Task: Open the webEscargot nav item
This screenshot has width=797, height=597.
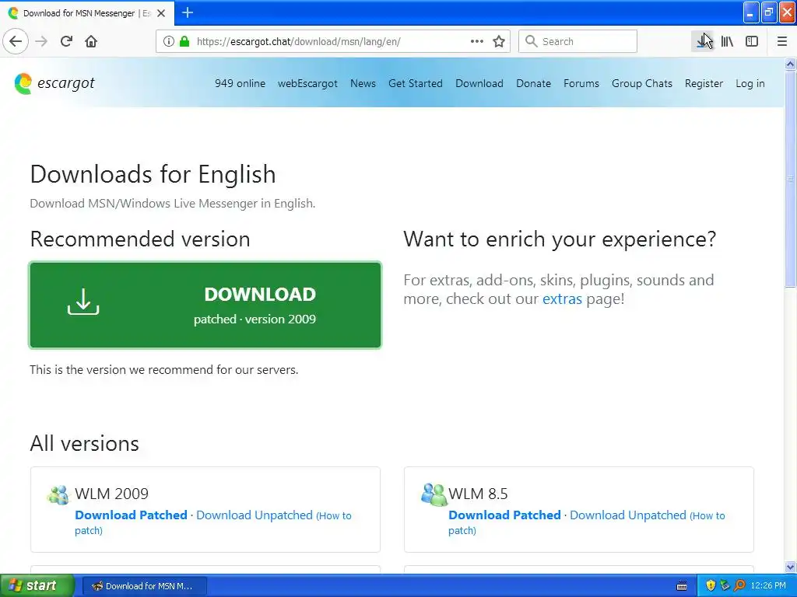Action: click(307, 83)
